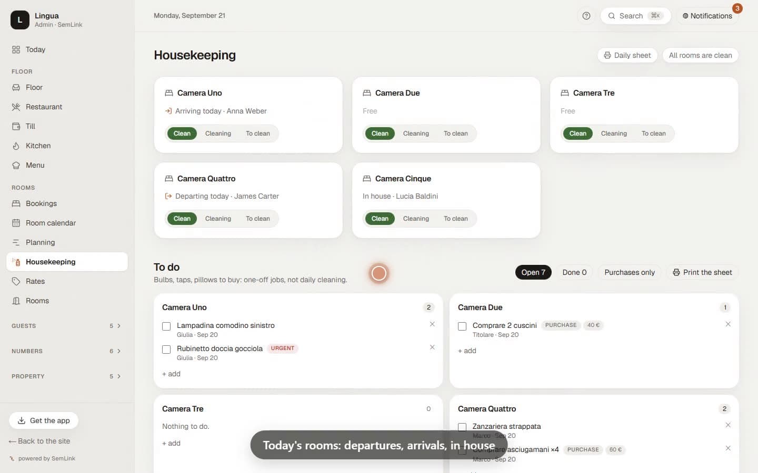
Task: Click the Today grid icon in sidebar
Action: 16,49
